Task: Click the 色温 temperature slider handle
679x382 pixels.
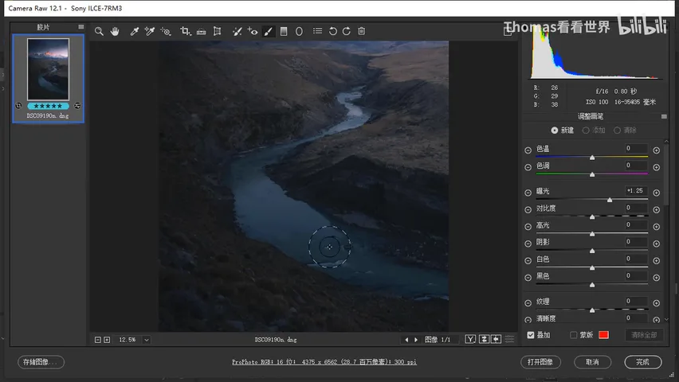Action: click(592, 158)
